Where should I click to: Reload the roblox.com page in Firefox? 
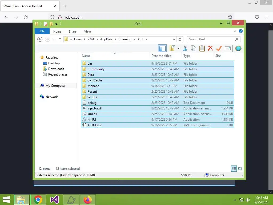click(26, 17)
